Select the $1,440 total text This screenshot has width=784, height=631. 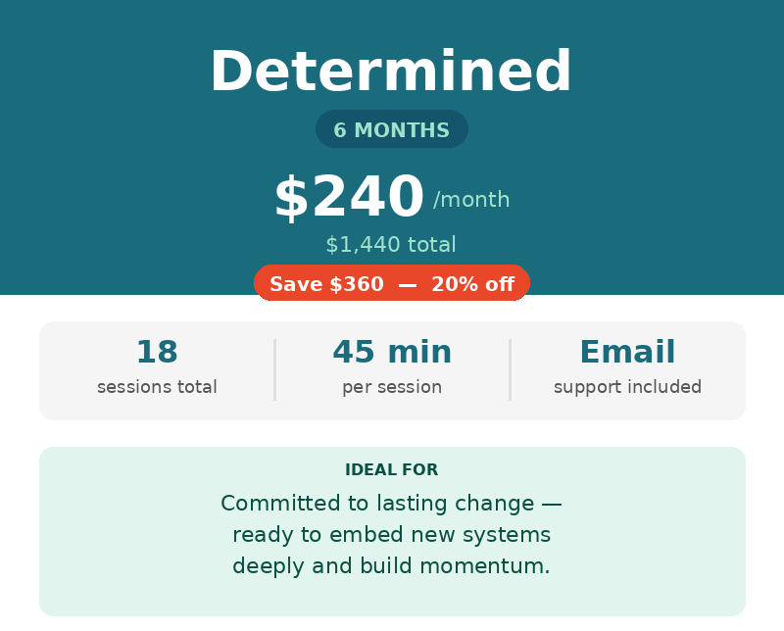click(x=391, y=245)
